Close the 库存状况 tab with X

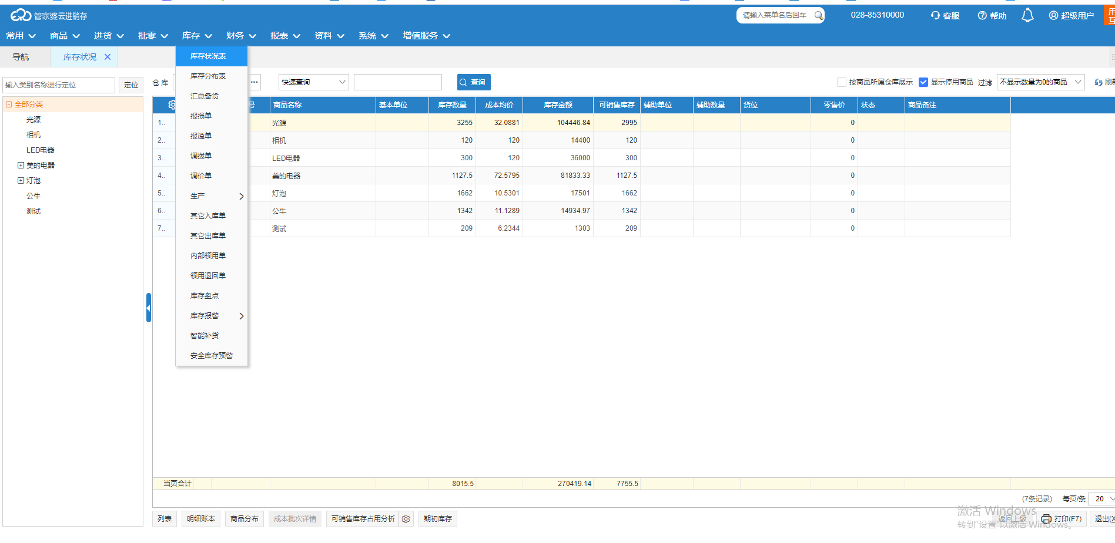point(108,57)
